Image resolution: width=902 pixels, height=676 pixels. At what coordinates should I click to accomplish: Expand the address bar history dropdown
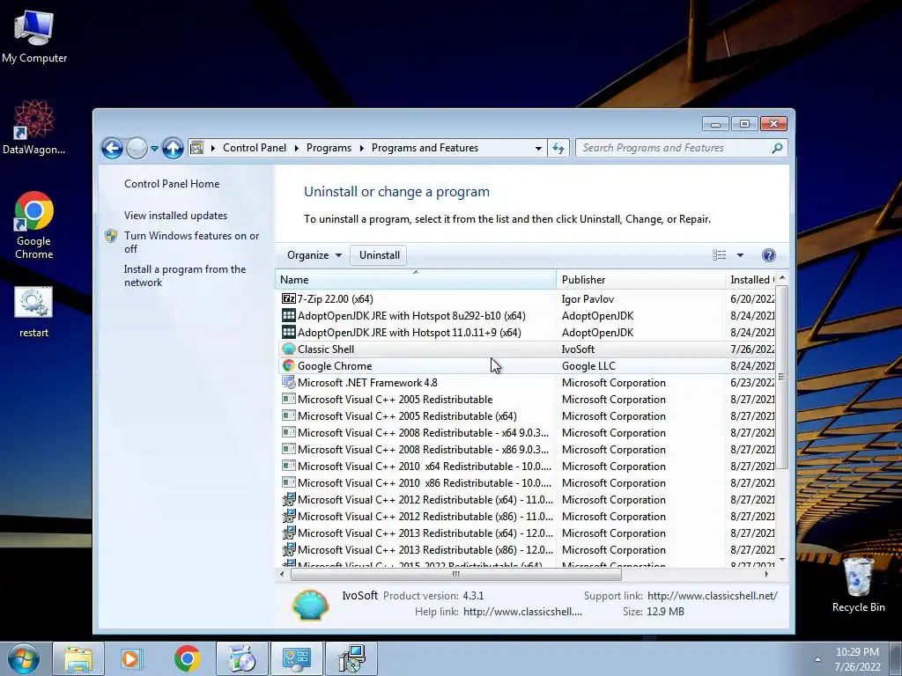(x=538, y=148)
